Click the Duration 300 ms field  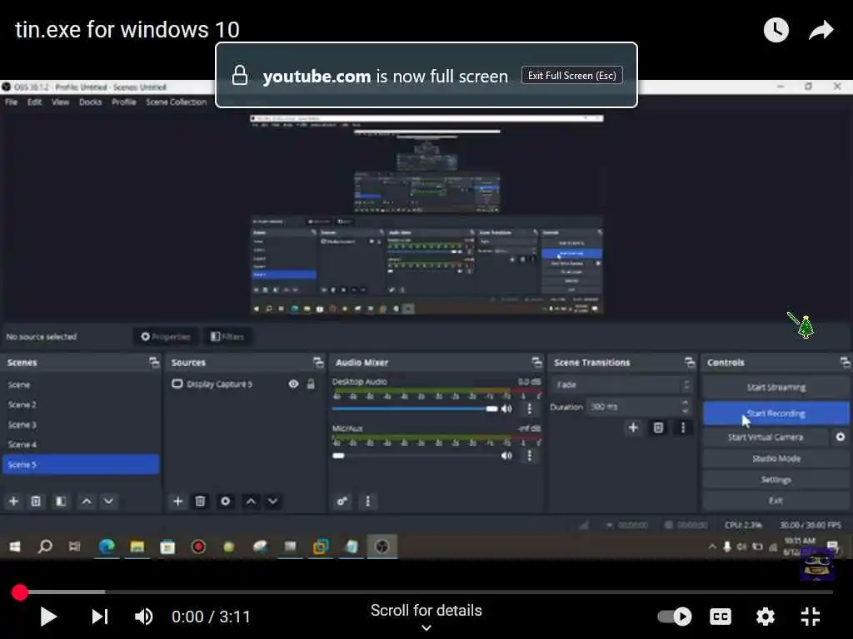click(639, 406)
